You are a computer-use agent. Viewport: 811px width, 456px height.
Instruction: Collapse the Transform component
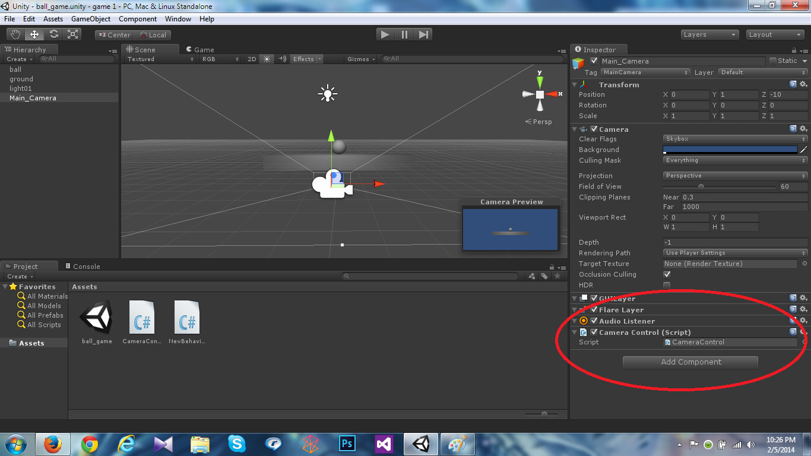point(574,84)
